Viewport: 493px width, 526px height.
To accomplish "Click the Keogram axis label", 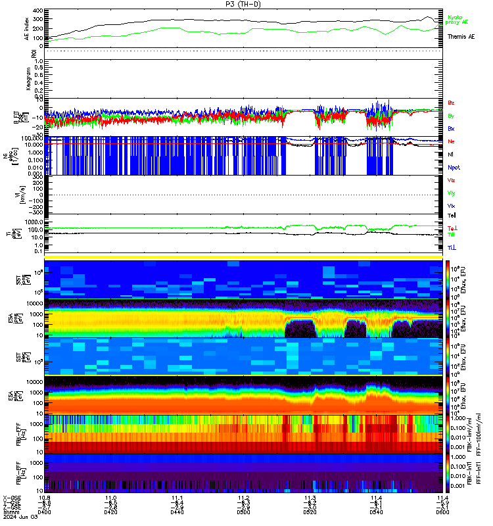I will [x=28, y=79].
